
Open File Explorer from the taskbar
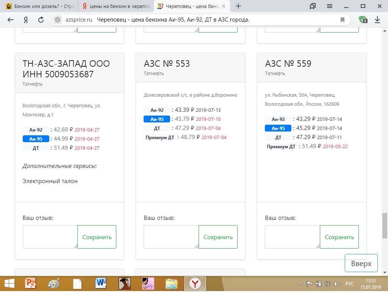coord(172,284)
